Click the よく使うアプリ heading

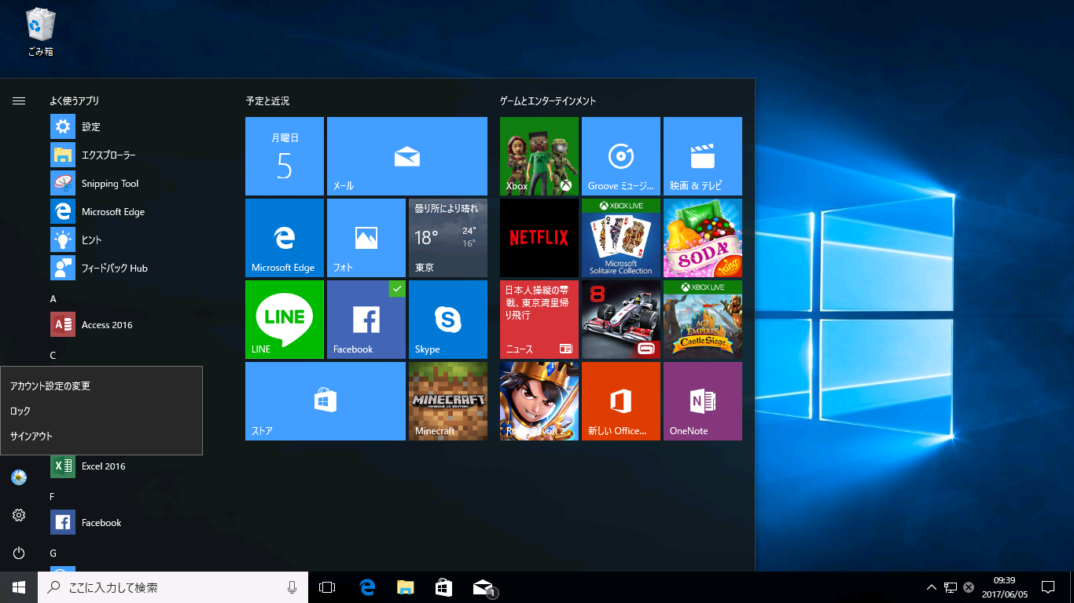tap(74, 100)
